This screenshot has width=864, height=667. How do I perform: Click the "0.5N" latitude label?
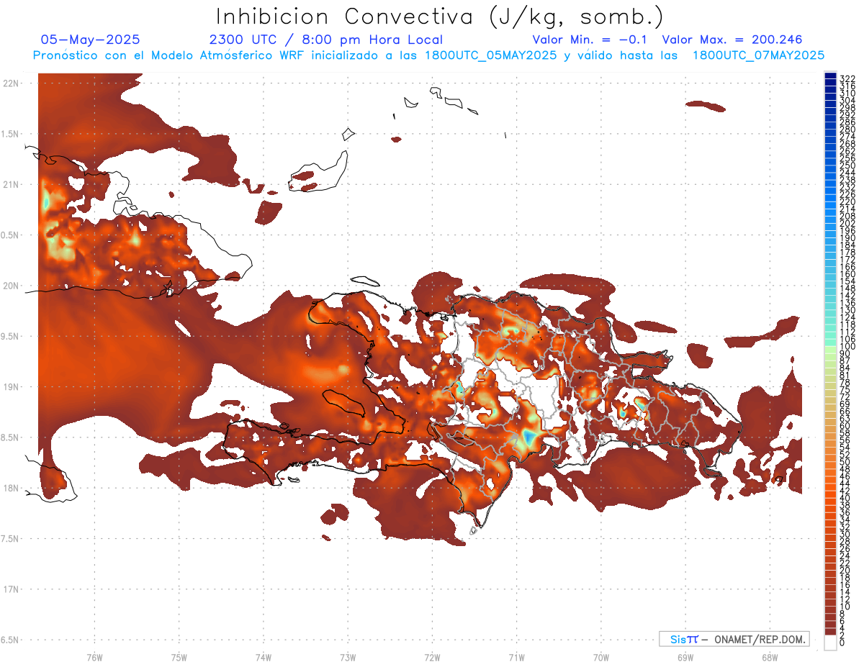pos(11,235)
